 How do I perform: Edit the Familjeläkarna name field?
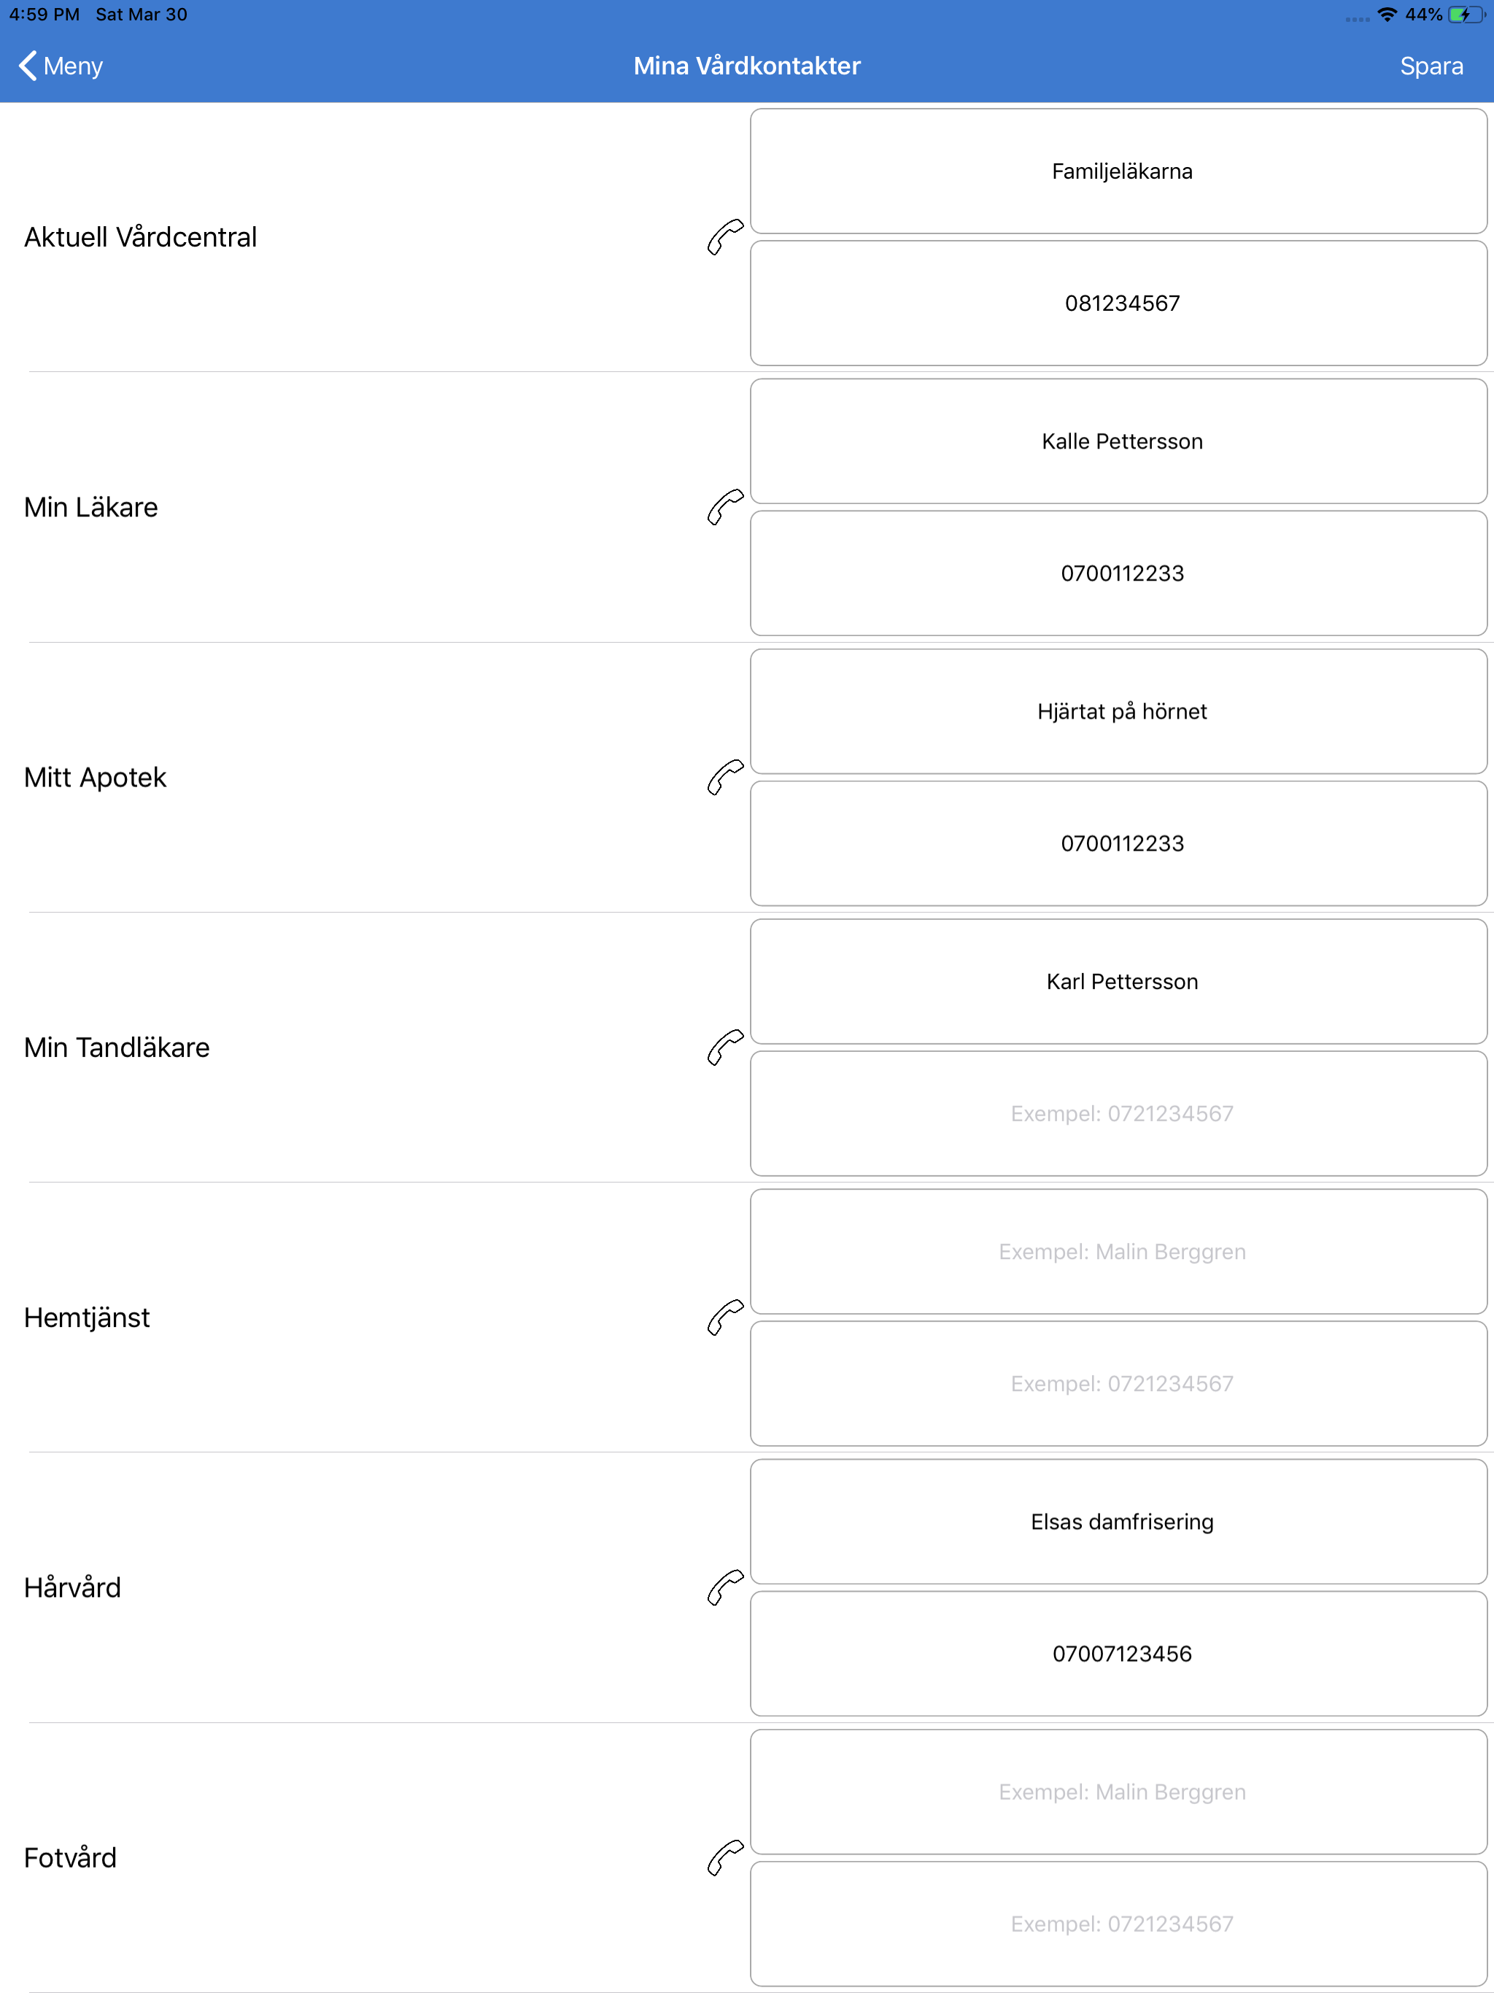1118,171
